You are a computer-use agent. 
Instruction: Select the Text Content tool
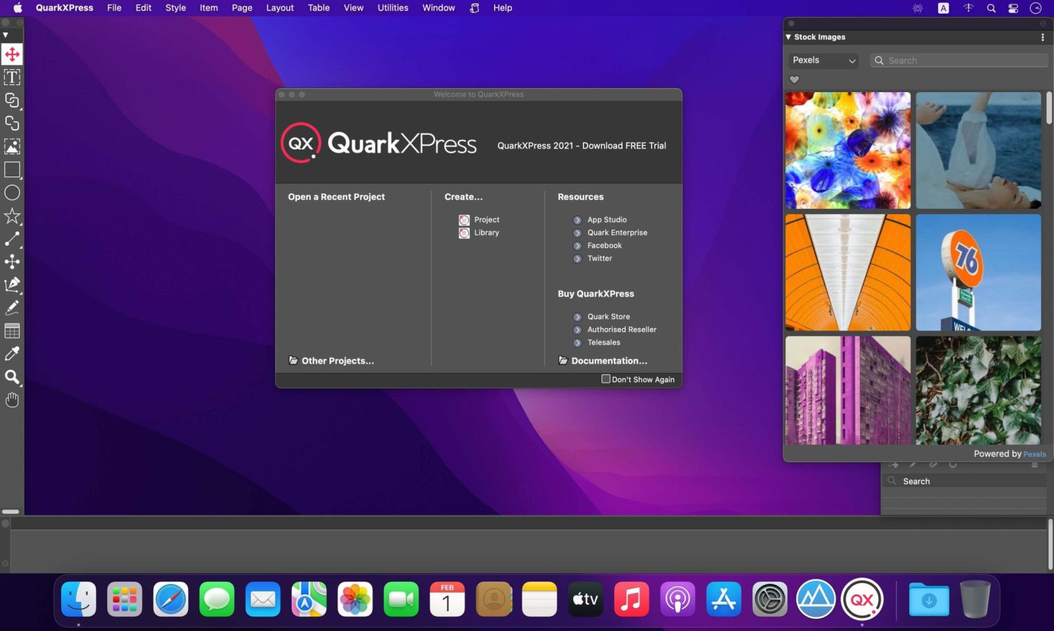[11, 77]
